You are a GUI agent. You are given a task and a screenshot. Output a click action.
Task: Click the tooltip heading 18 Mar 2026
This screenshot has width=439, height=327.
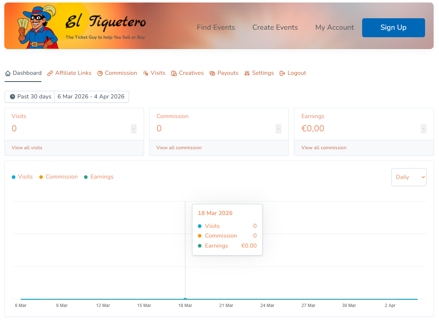click(x=215, y=213)
